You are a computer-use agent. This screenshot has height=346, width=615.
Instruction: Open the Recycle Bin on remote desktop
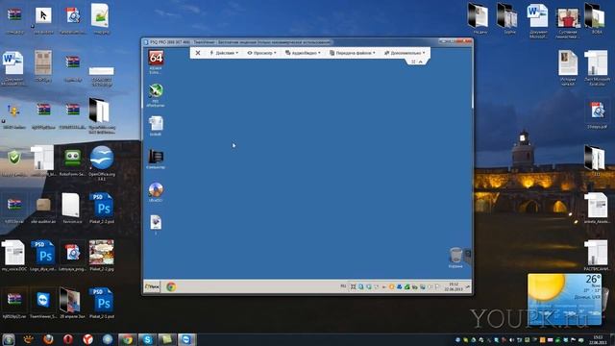click(455, 258)
